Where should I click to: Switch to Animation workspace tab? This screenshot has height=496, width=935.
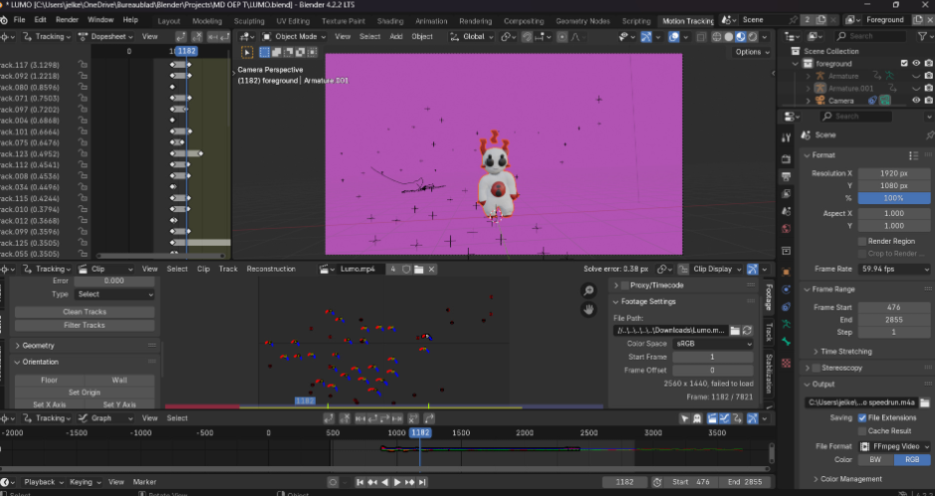431,21
